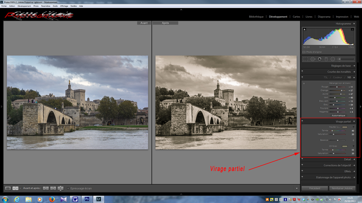
Task: Pick the black and white targeted adjustment tool
Action: [x=304, y=83]
